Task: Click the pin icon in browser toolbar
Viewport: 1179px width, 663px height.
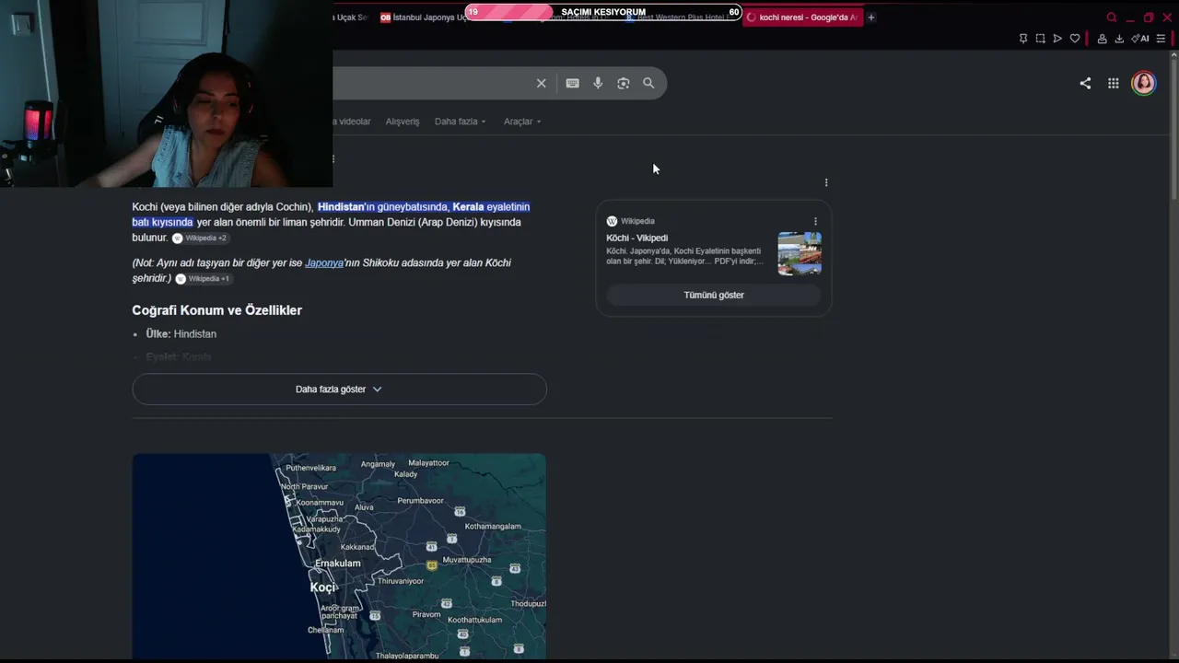Action: click(x=1023, y=39)
